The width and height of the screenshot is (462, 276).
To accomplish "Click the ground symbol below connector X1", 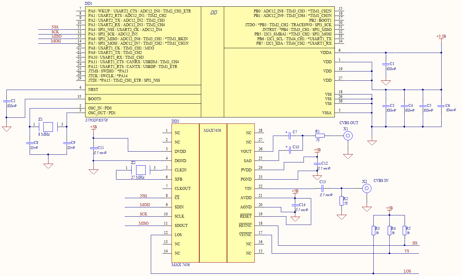I will click(x=348, y=156).
